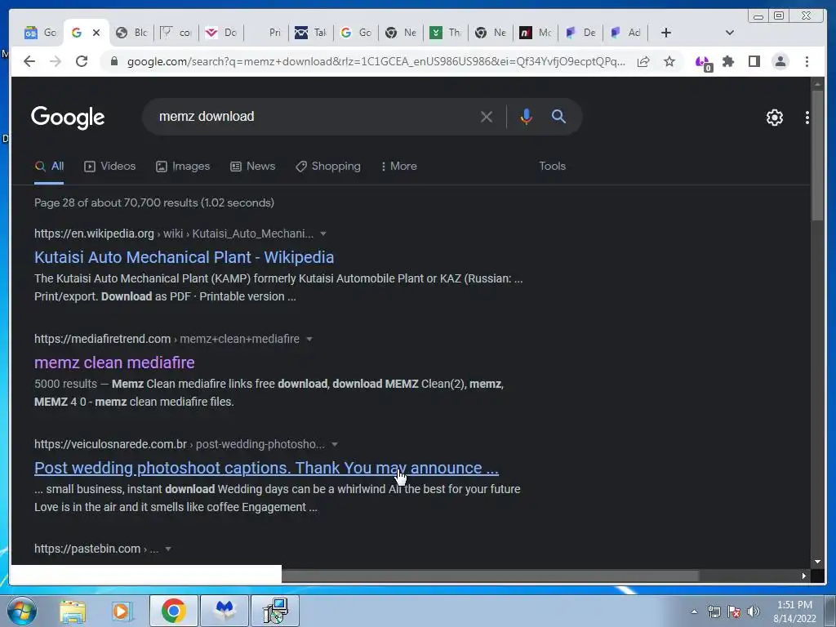Screen dimensions: 836x627
Task: Switch to the News tab
Action: [x=253, y=167]
